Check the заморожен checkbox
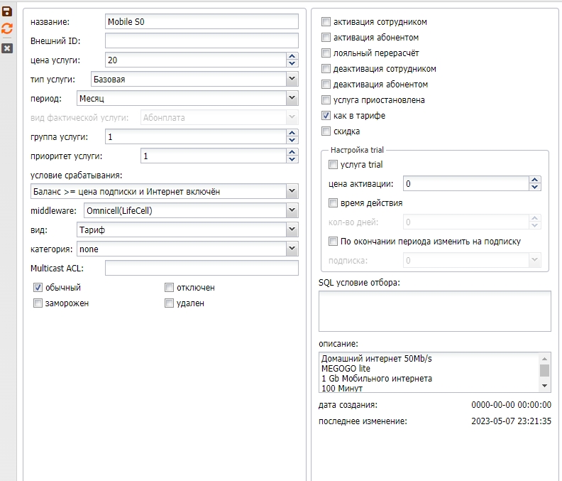Viewport: 562px width, 481px height. pos(38,303)
